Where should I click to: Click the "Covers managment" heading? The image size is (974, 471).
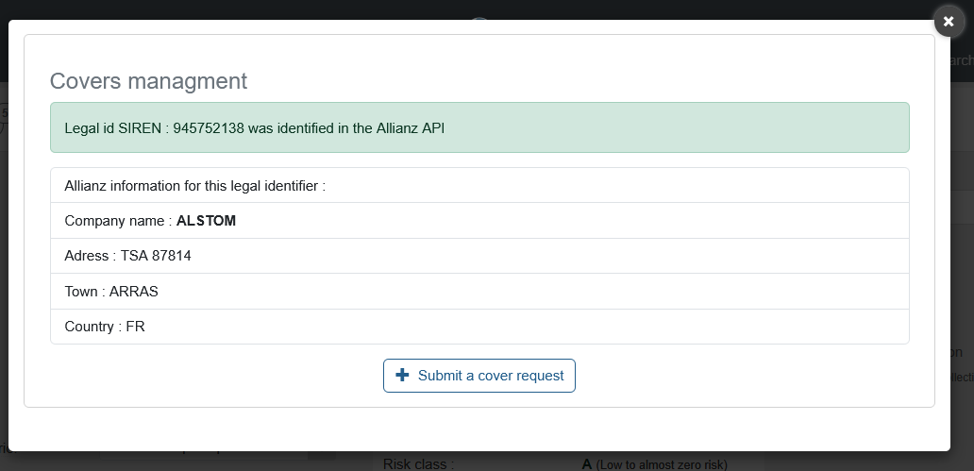[148, 80]
